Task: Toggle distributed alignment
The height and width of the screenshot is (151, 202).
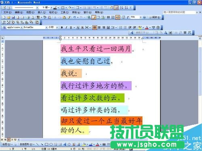Action: pyautogui.click(x=108, y=27)
